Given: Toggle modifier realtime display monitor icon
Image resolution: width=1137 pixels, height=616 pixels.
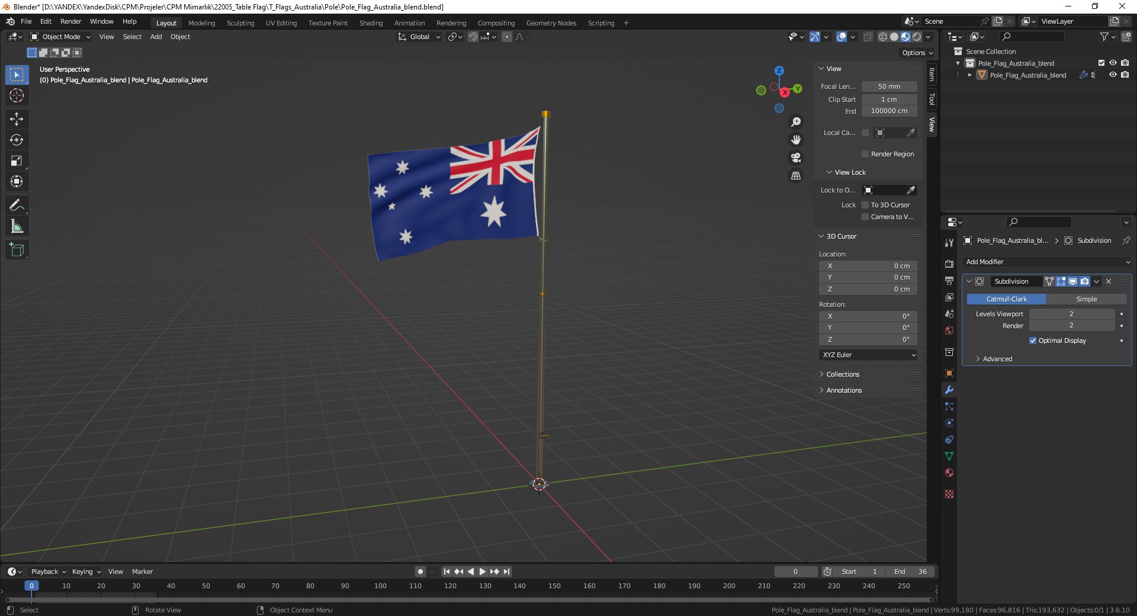Looking at the screenshot, I should pos(1072,281).
